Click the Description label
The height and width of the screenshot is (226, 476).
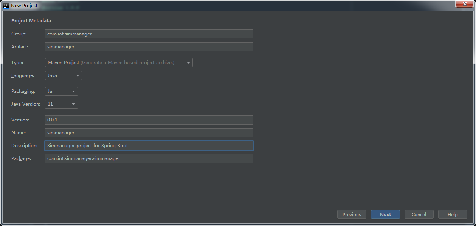[x=25, y=146]
